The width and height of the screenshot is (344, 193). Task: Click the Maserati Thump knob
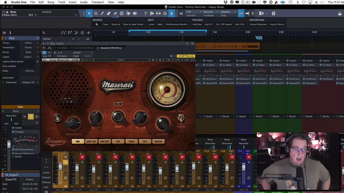pos(96,117)
